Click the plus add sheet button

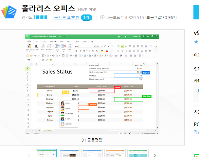[x=39, y=130]
